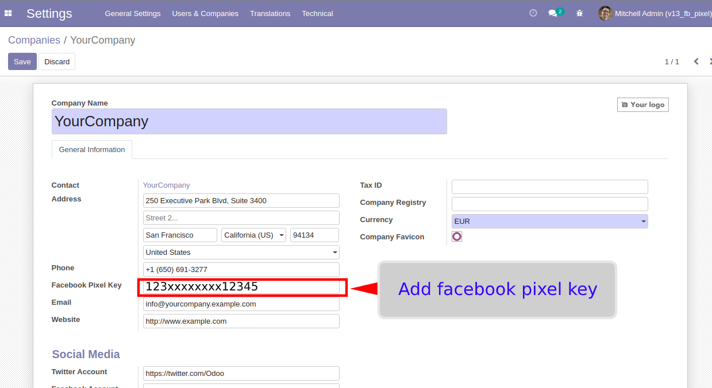Click the Email label
Viewport: 712px width, 388px height.
[61, 302]
